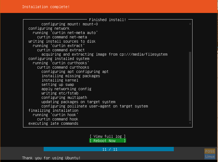Click 'curtin command hook' log line
Screen dimensions: 218x162
tap(57, 119)
